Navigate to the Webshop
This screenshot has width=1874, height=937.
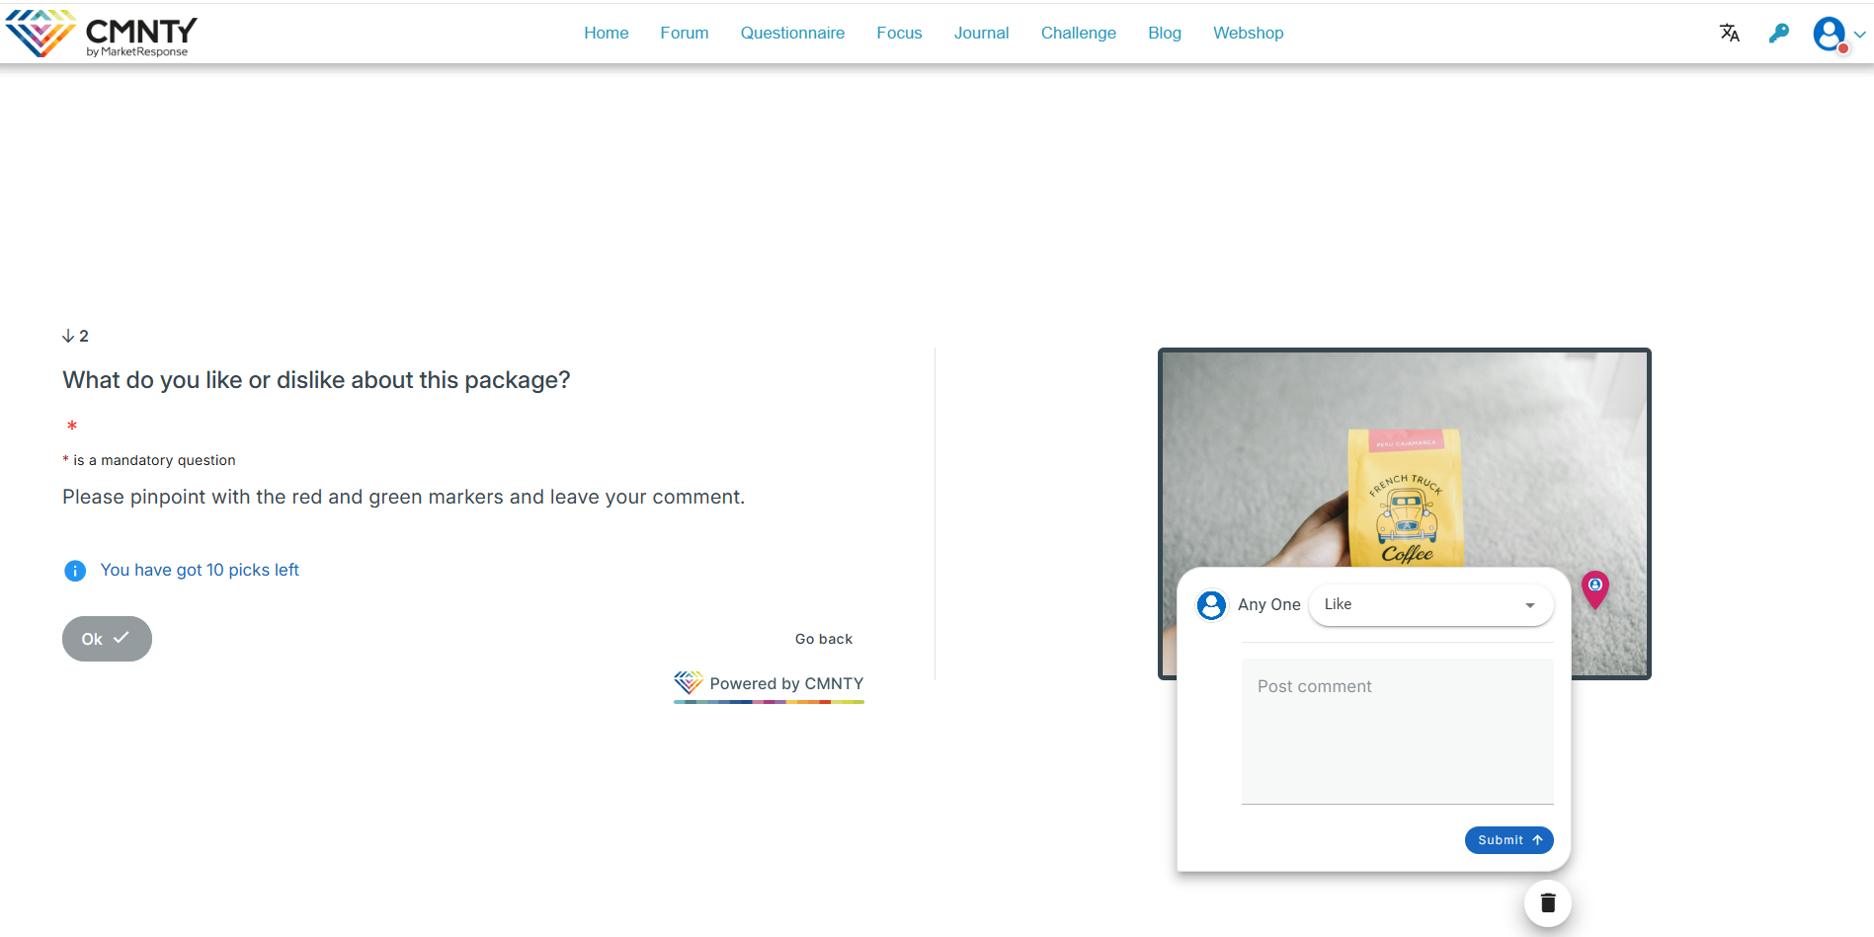[x=1248, y=34]
